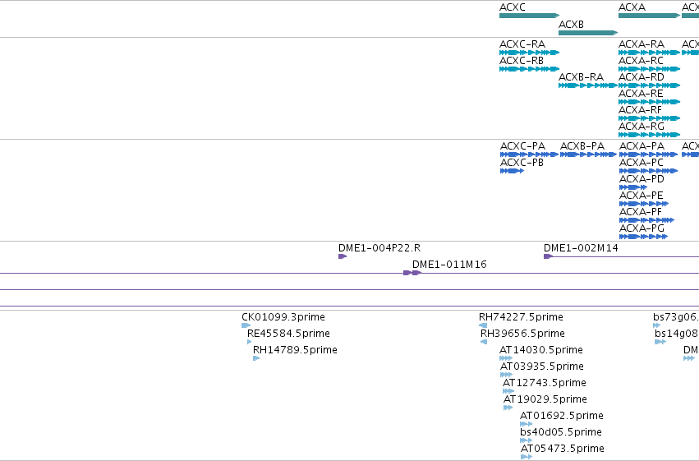
Task: Select the ACXA-RA transcript
Action: pyautogui.click(x=649, y=53)
